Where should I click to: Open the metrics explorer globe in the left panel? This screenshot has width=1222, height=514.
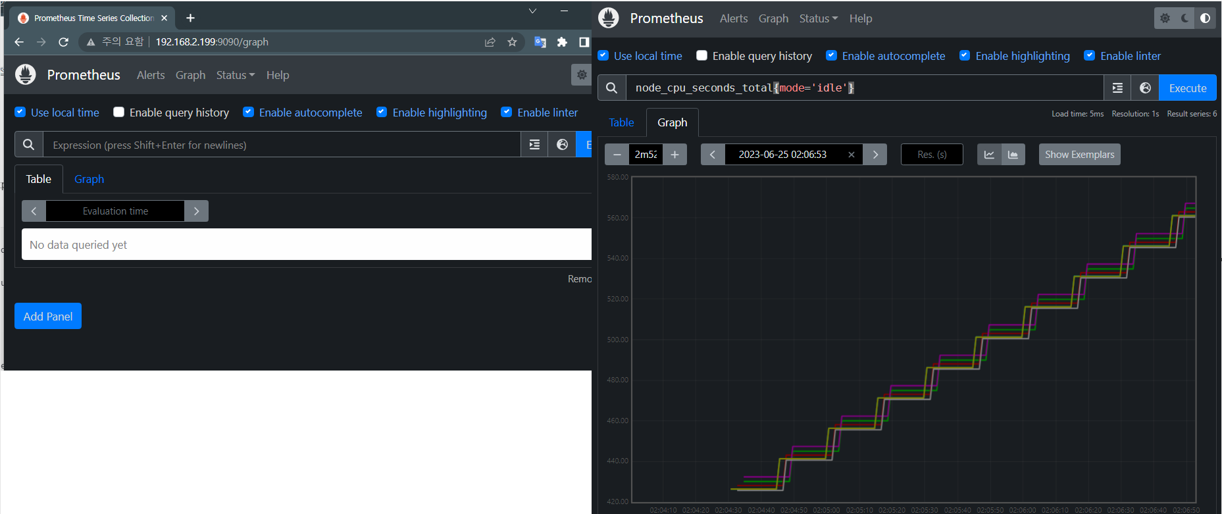click(562, 144)
